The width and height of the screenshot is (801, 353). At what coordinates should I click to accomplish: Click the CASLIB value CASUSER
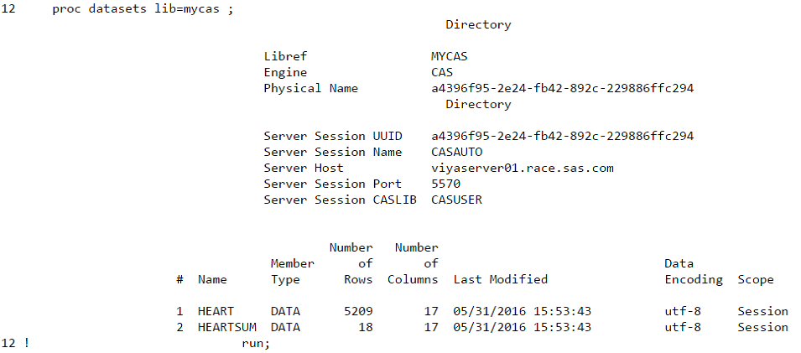pyautogui.click(x=456, y=200)
